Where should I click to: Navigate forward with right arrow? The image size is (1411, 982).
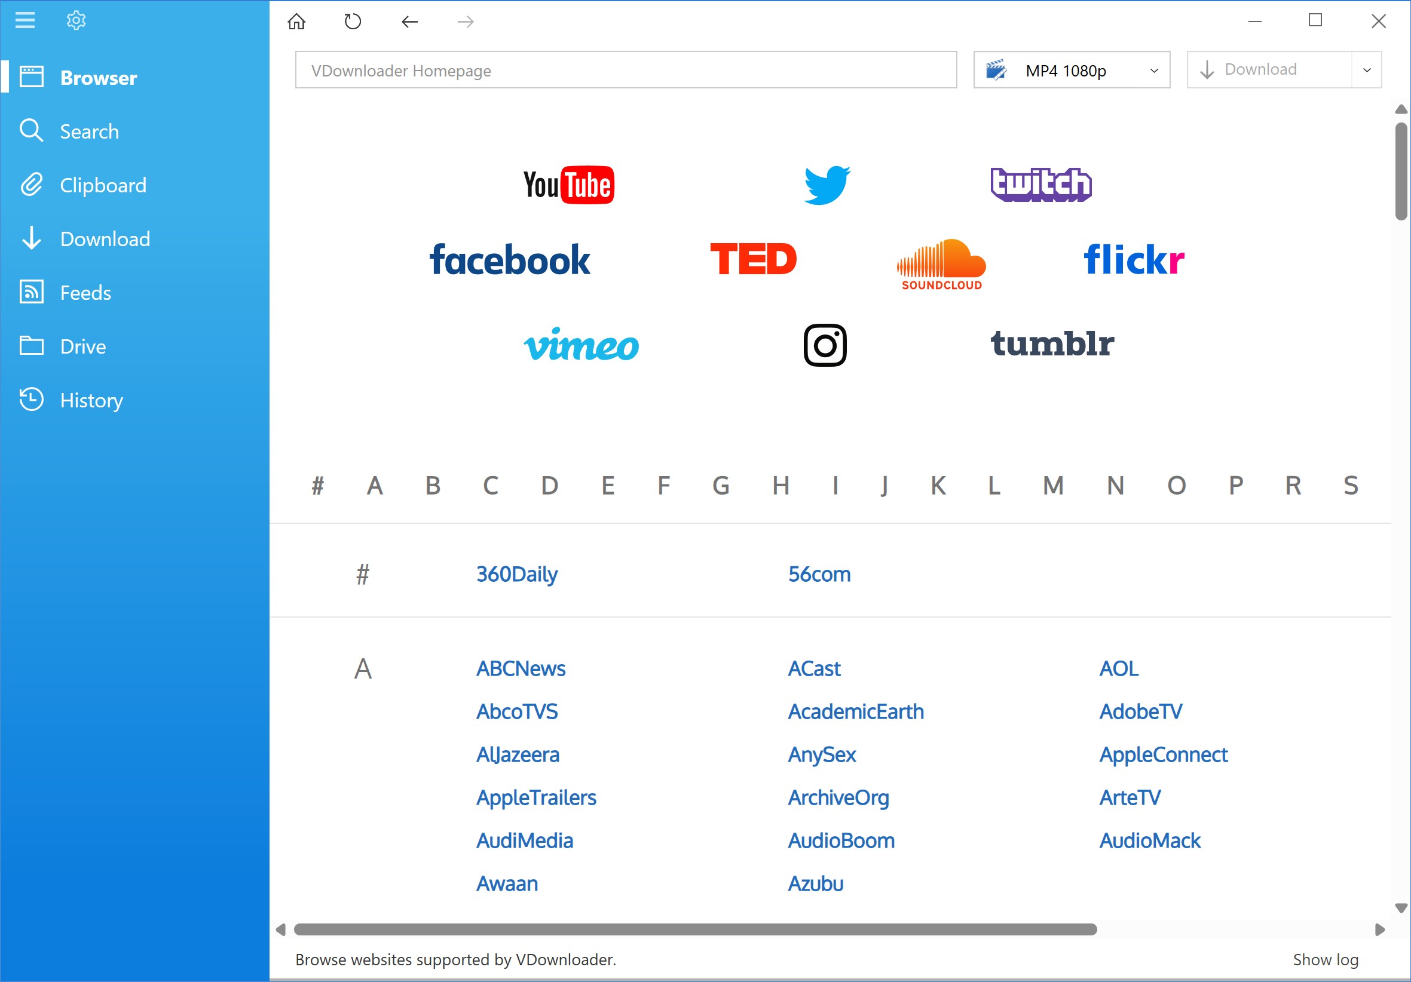click(x=466, y=22)
